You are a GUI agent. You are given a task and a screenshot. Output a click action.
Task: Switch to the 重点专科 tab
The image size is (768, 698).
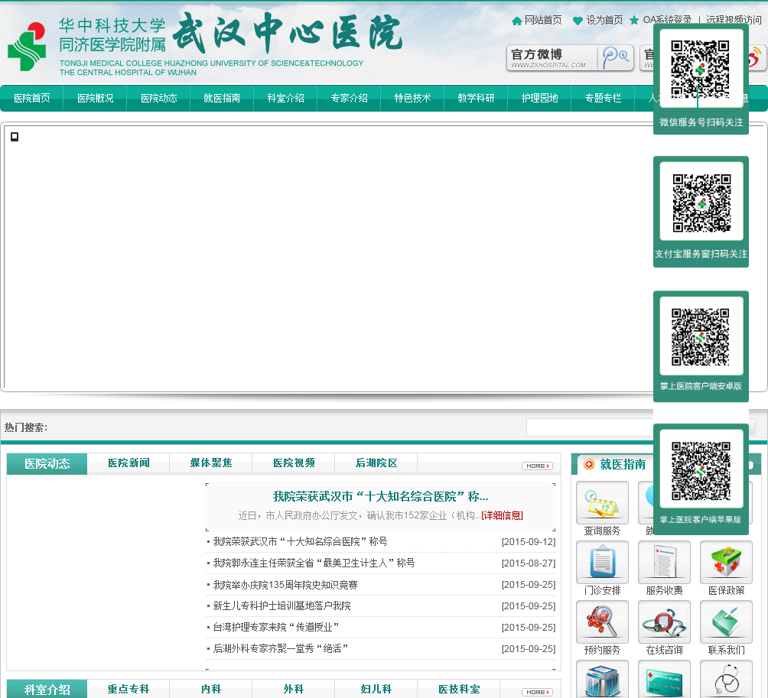129,689
